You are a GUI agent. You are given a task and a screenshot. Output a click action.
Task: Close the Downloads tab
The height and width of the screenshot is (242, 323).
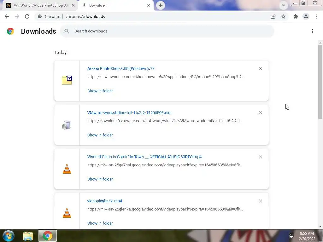[x=149, y=5]
